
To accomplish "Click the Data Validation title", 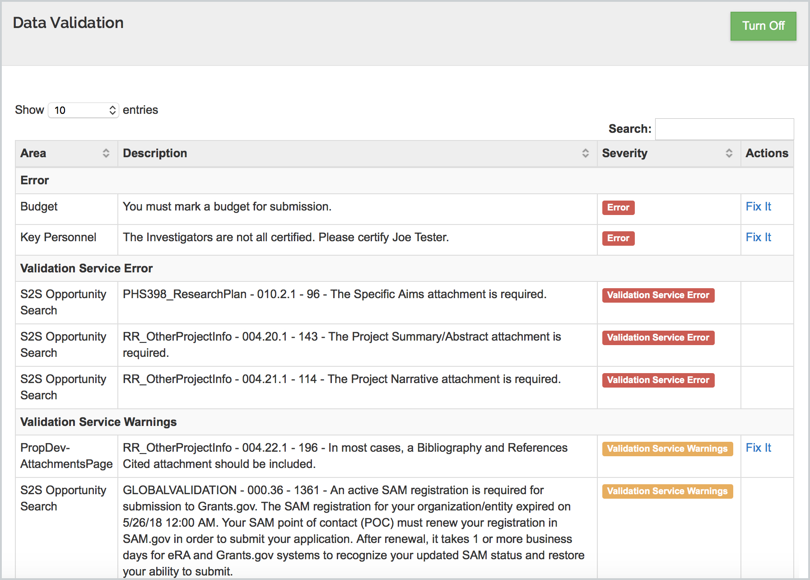I will click(x=68, y=23).
